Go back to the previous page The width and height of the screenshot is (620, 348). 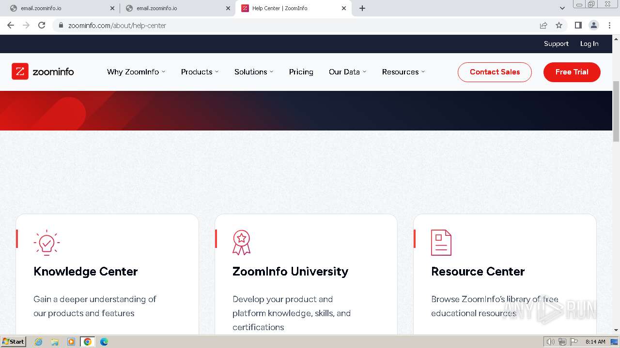tap(11, 25)
